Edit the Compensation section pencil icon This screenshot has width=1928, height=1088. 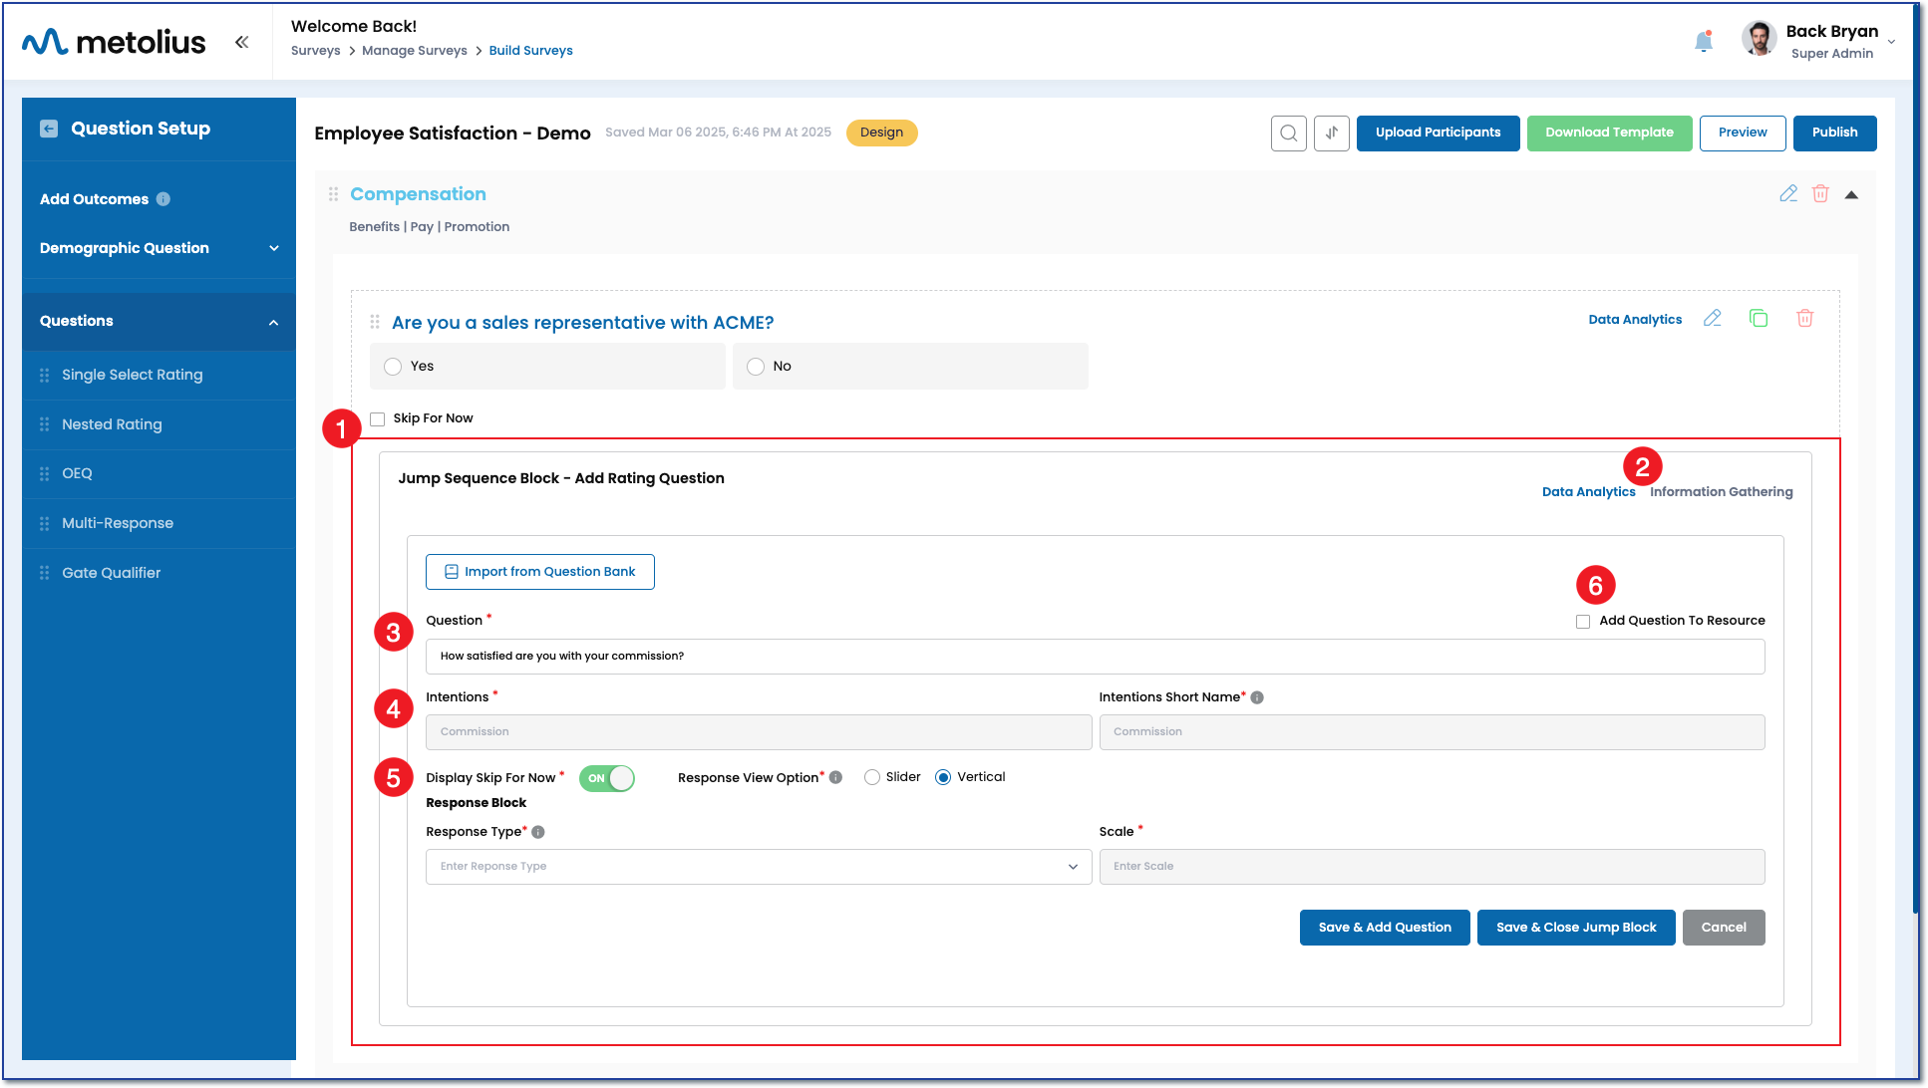coord(1788,193)
